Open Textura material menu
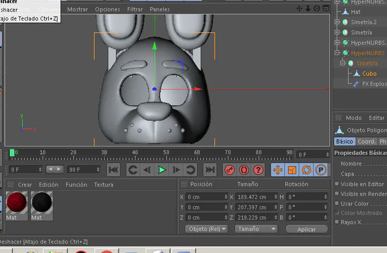Image resolution: width=387 pixels, height=253 pixels. point(104,185)
